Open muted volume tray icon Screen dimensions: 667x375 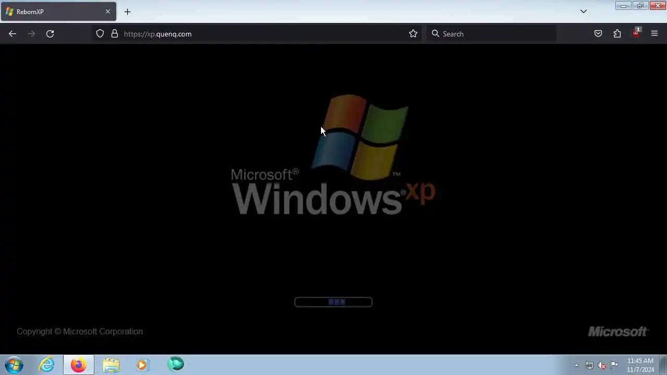point(602,365)
